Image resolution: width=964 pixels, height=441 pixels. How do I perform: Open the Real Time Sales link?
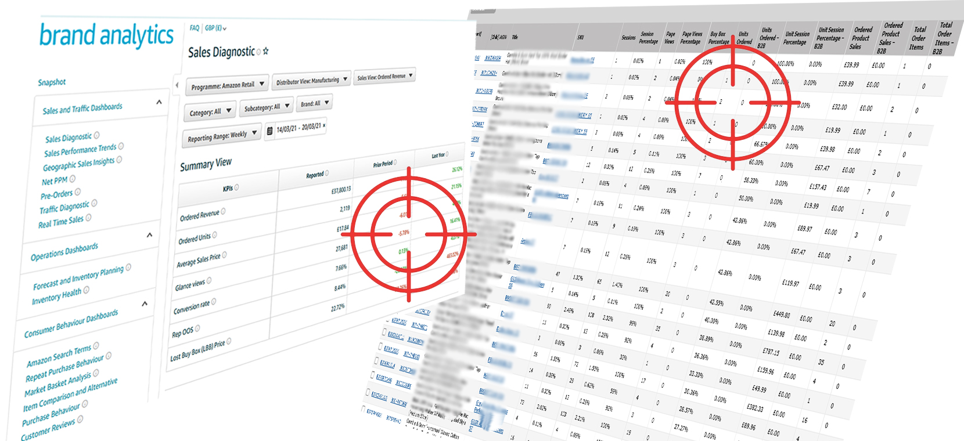[61, 222]
